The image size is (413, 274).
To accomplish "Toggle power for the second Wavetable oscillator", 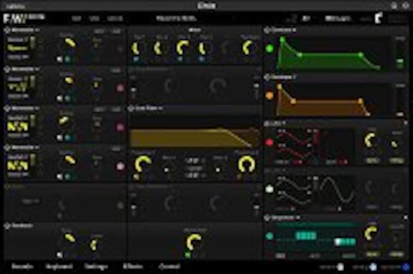I will coord(7,70).
